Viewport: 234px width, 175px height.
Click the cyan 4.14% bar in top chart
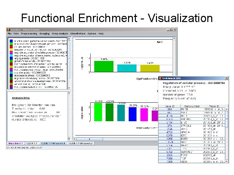pos(127,68)
